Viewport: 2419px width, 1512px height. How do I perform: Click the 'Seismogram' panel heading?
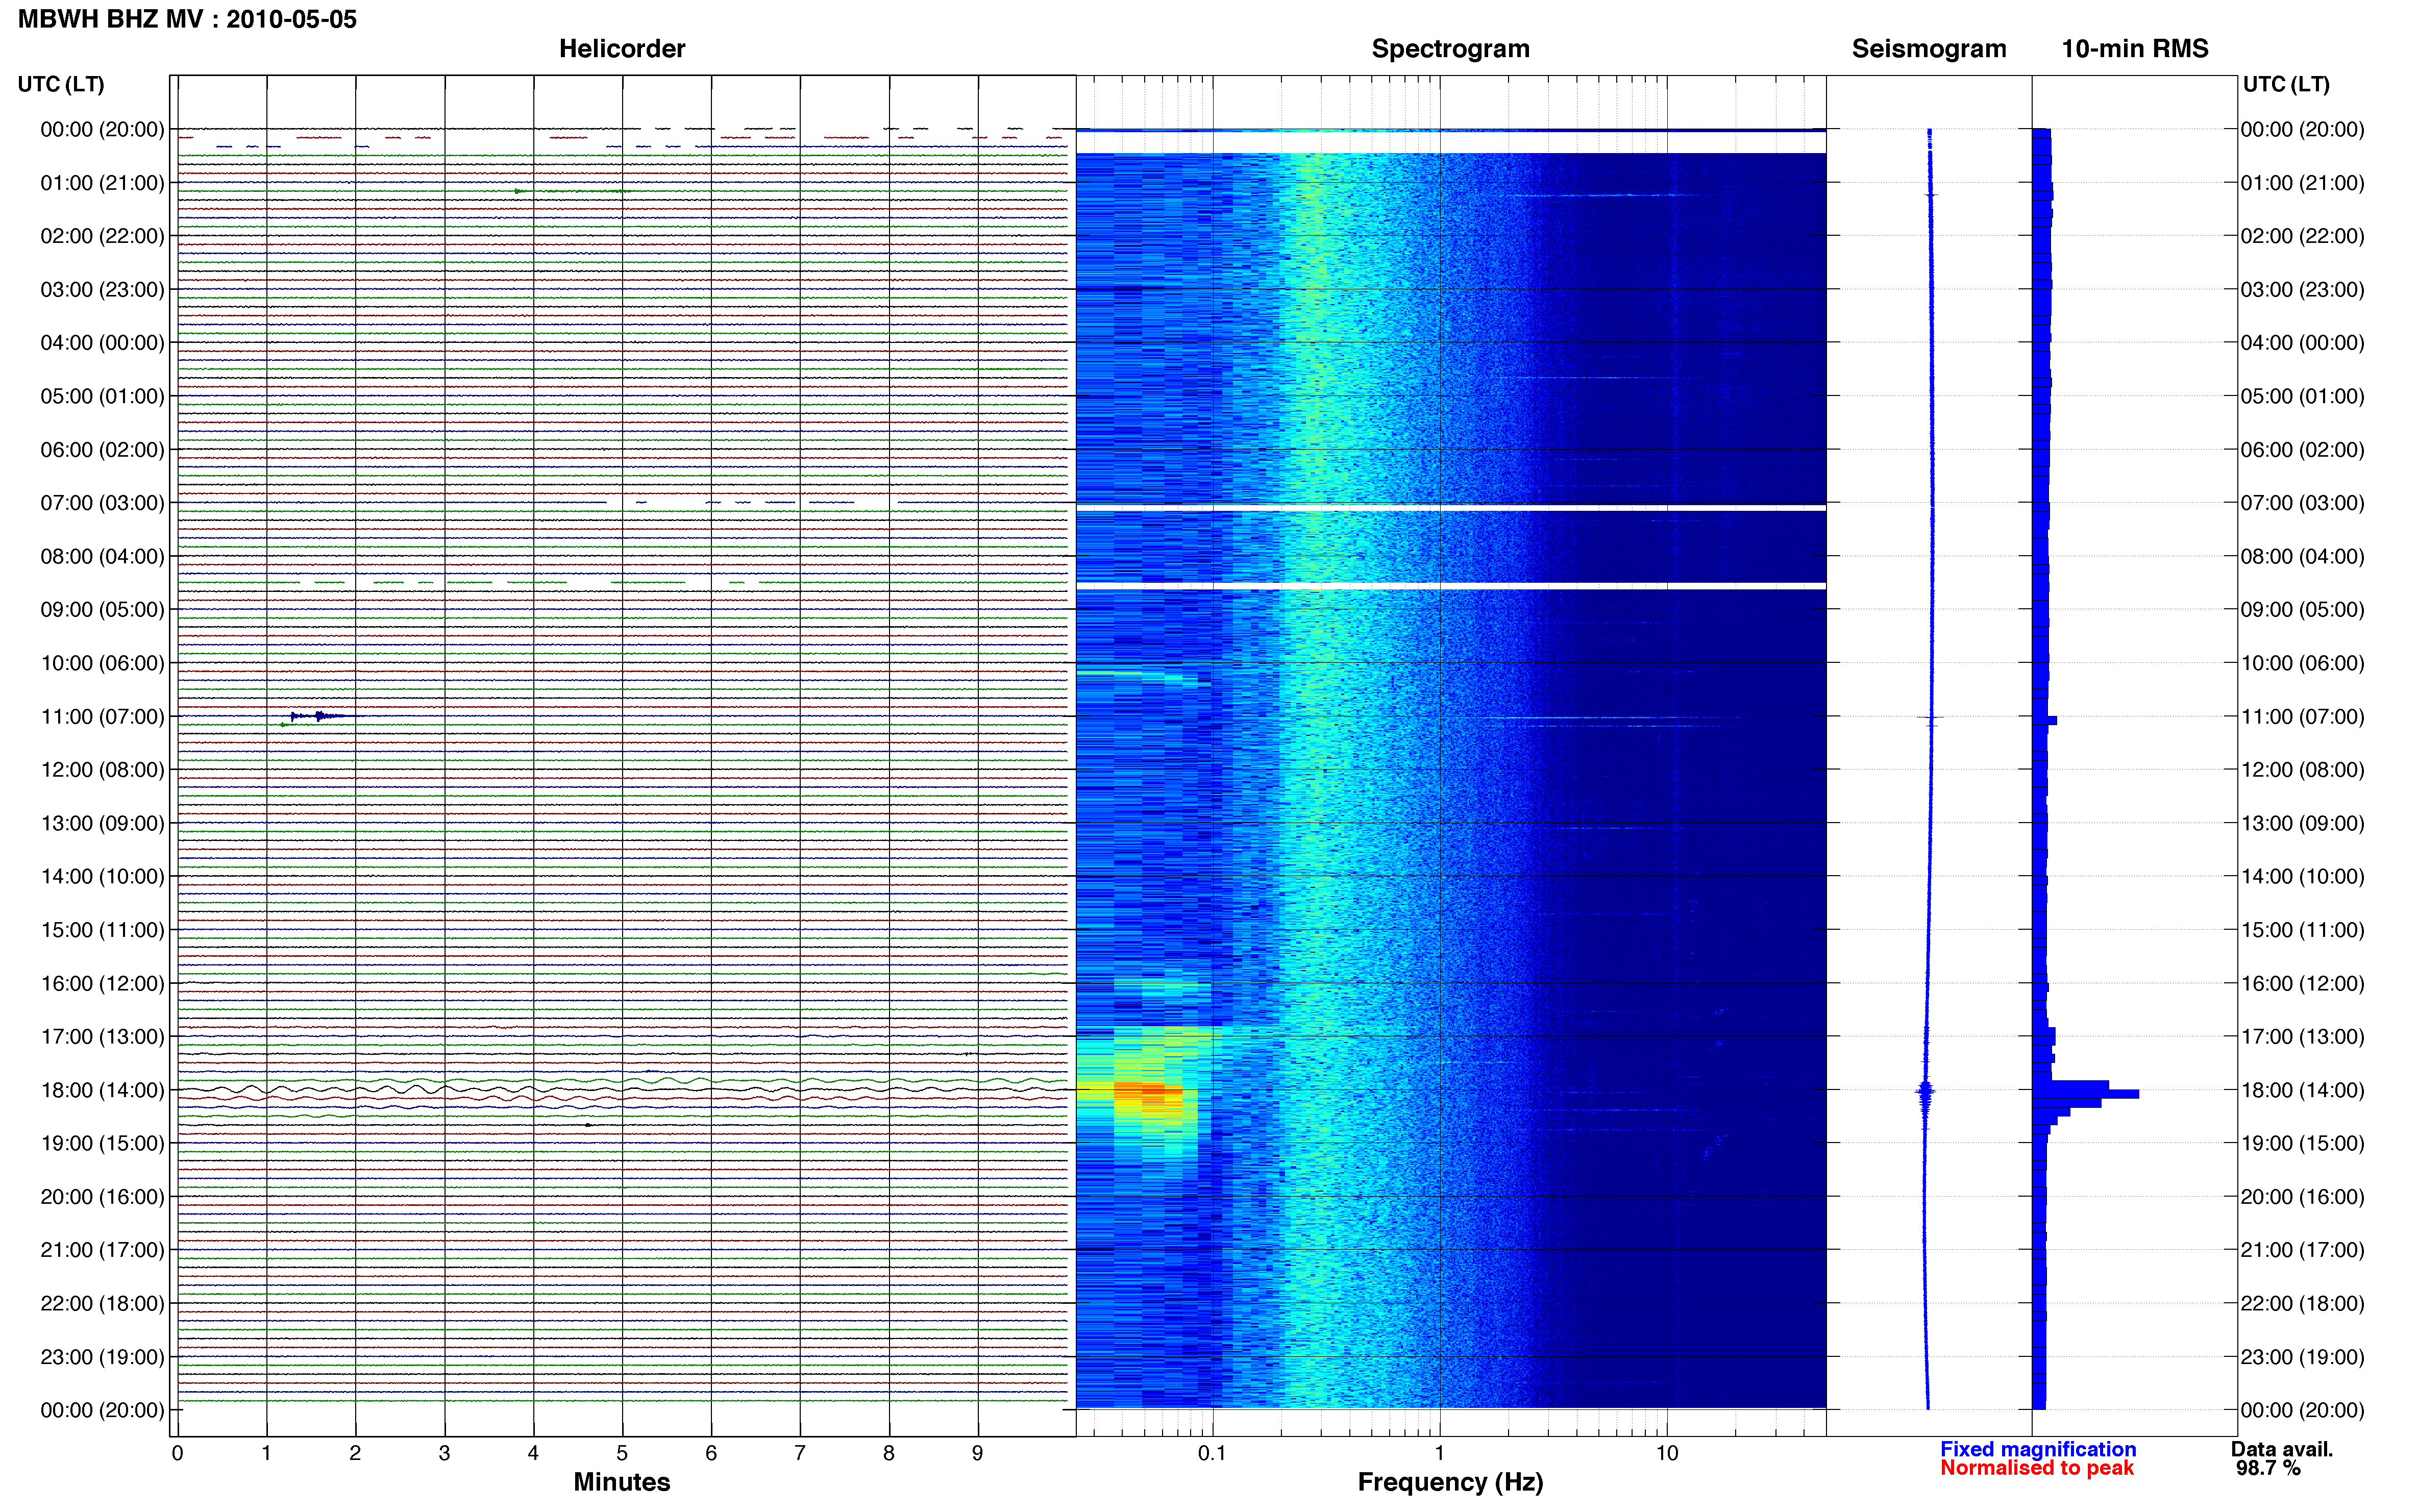(x=1928, y=49)
